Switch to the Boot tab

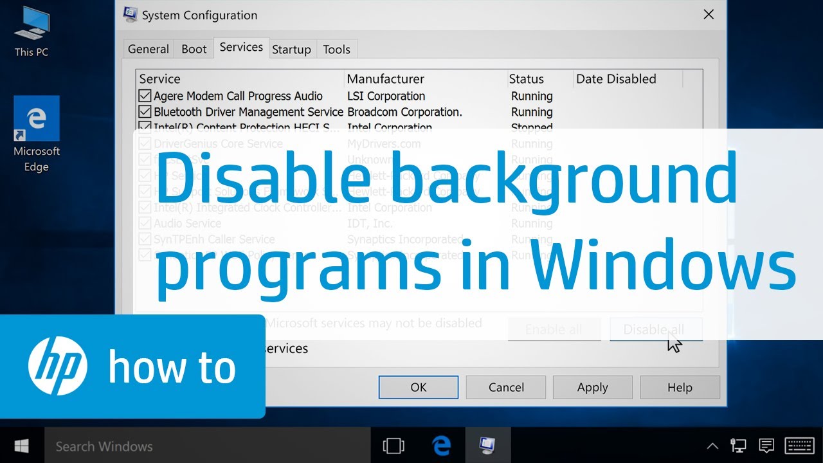pyautogui.click(x=194, y=49)
